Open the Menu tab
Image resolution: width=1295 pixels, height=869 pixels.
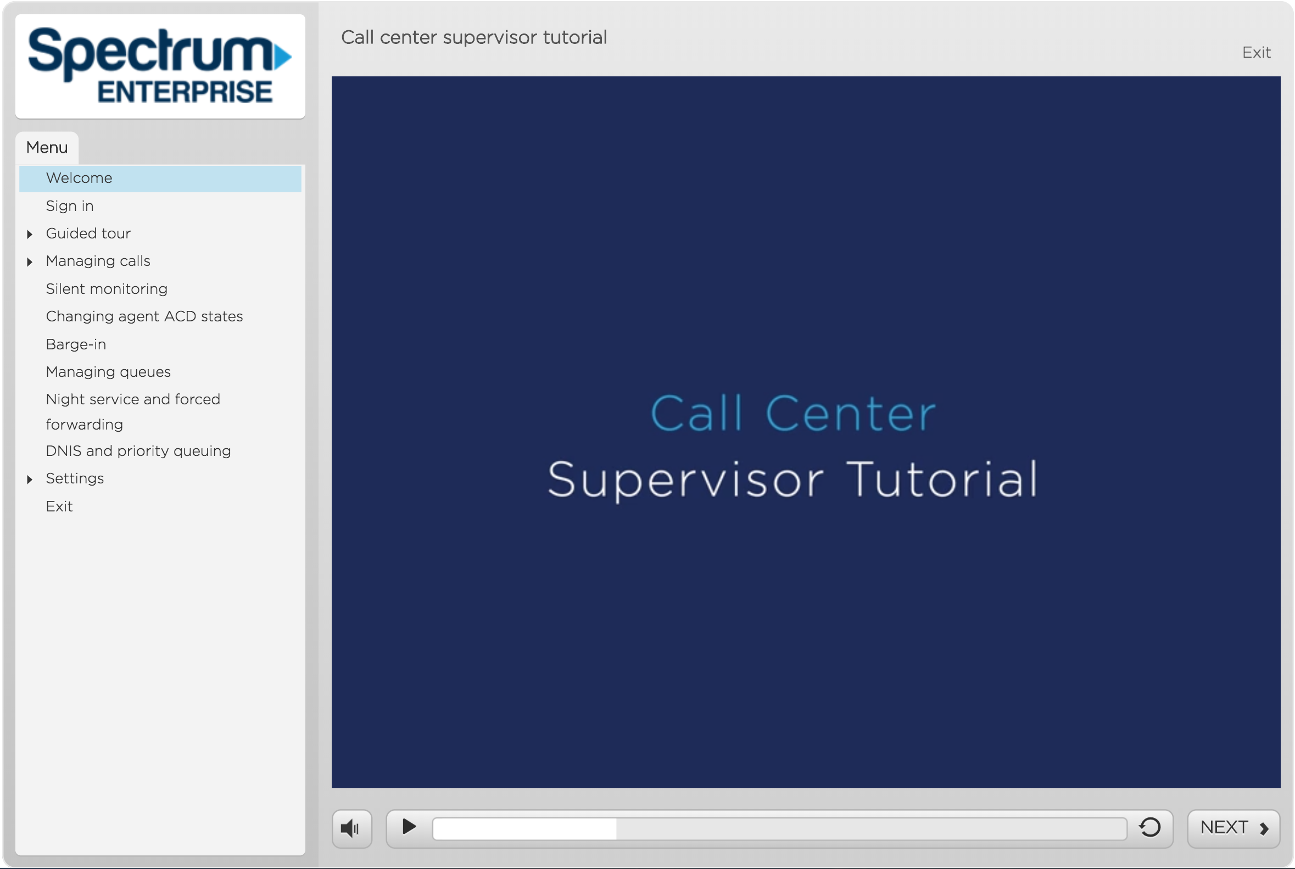(x=47, y=147)
